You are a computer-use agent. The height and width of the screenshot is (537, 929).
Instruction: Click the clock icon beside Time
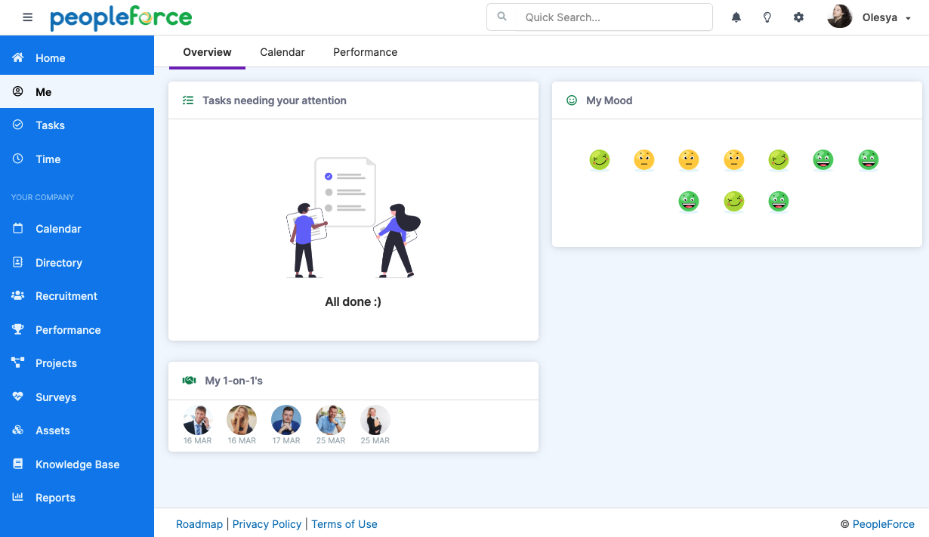click(18, 159)
